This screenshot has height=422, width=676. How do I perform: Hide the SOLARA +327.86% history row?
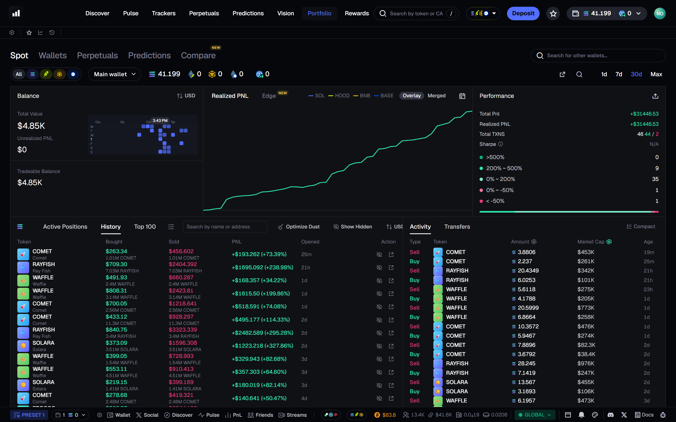(379, 346)
